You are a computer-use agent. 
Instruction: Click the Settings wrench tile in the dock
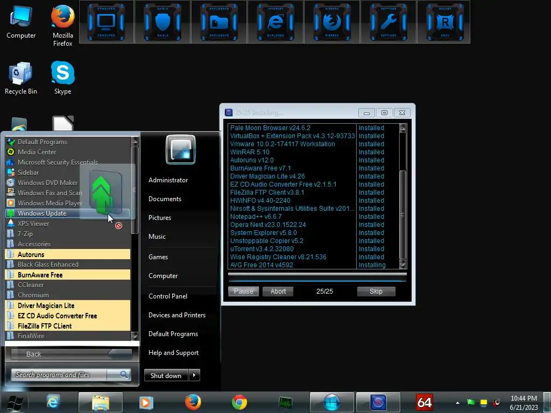pyautogui.click(x=388, y=22)
